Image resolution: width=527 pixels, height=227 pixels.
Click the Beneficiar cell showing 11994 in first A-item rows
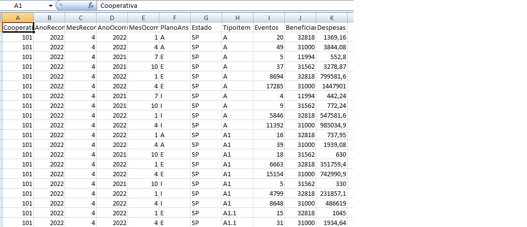[x=300, y=57]
